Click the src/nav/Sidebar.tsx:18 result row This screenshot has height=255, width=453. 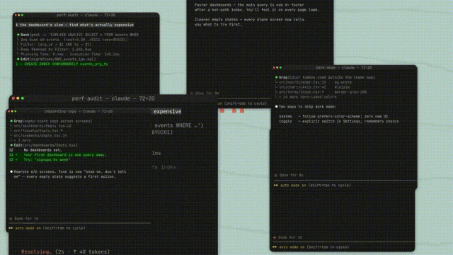(x=313, y=82)
